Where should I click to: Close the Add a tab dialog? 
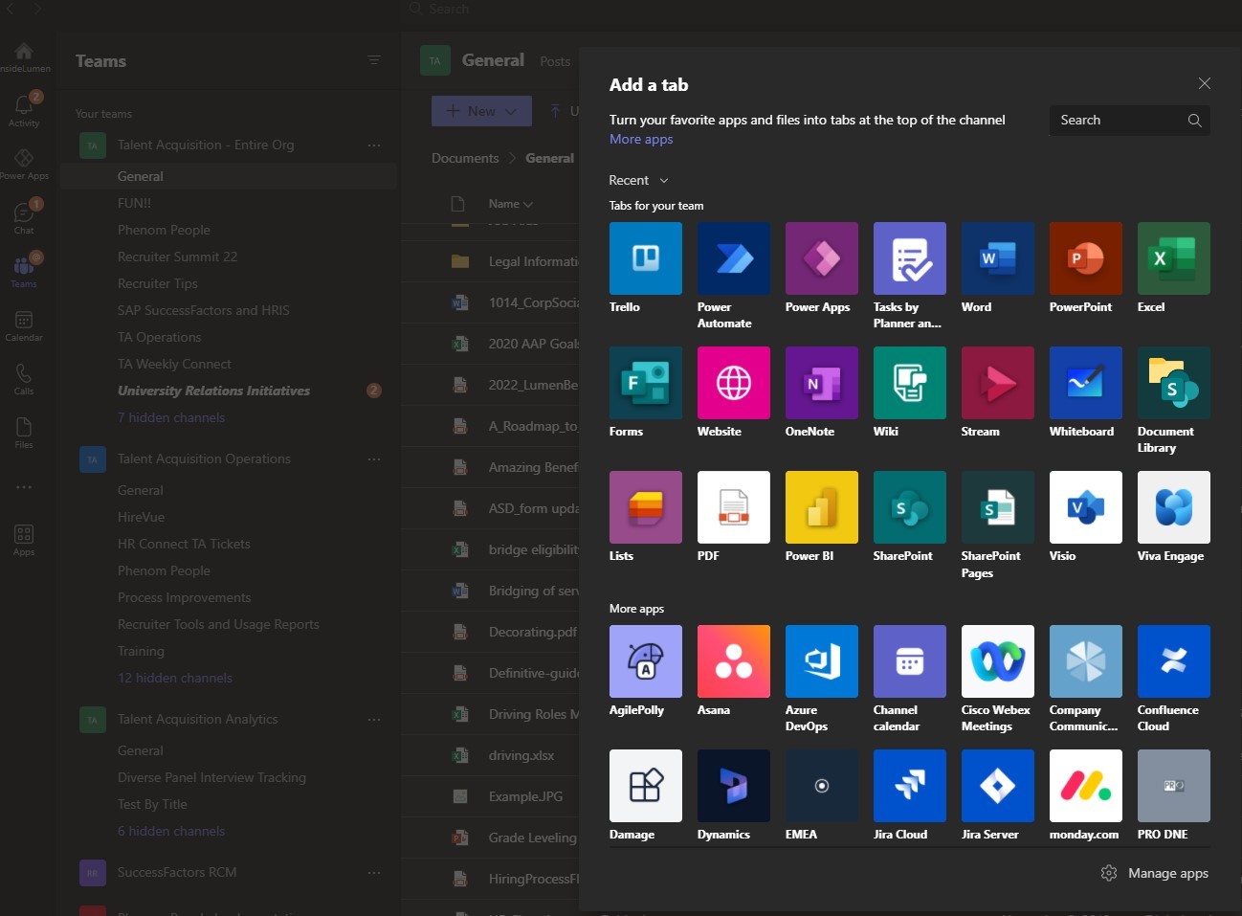click(1205, 83)
